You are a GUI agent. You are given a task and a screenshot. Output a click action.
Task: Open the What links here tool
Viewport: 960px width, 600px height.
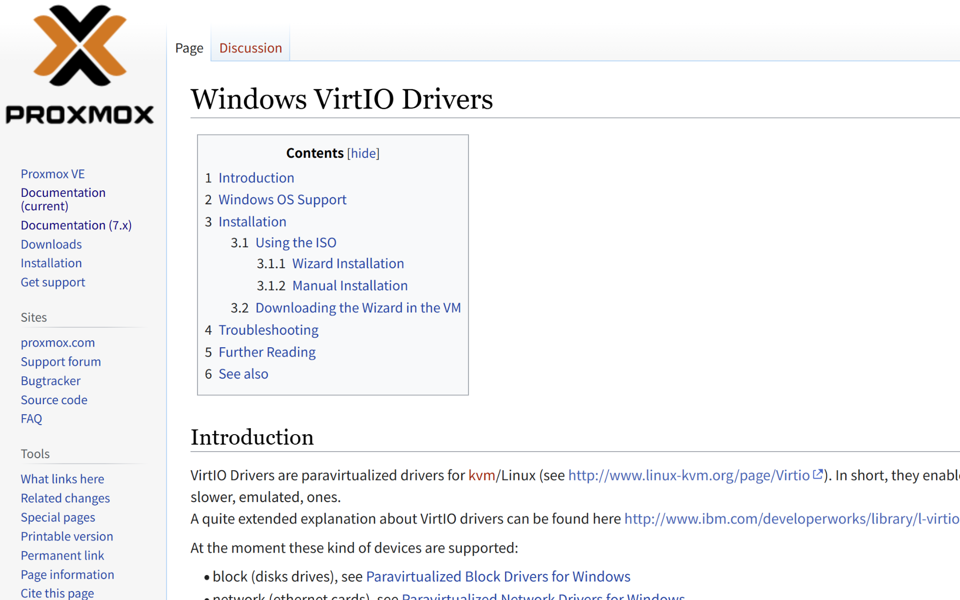(x=62, y=479)
